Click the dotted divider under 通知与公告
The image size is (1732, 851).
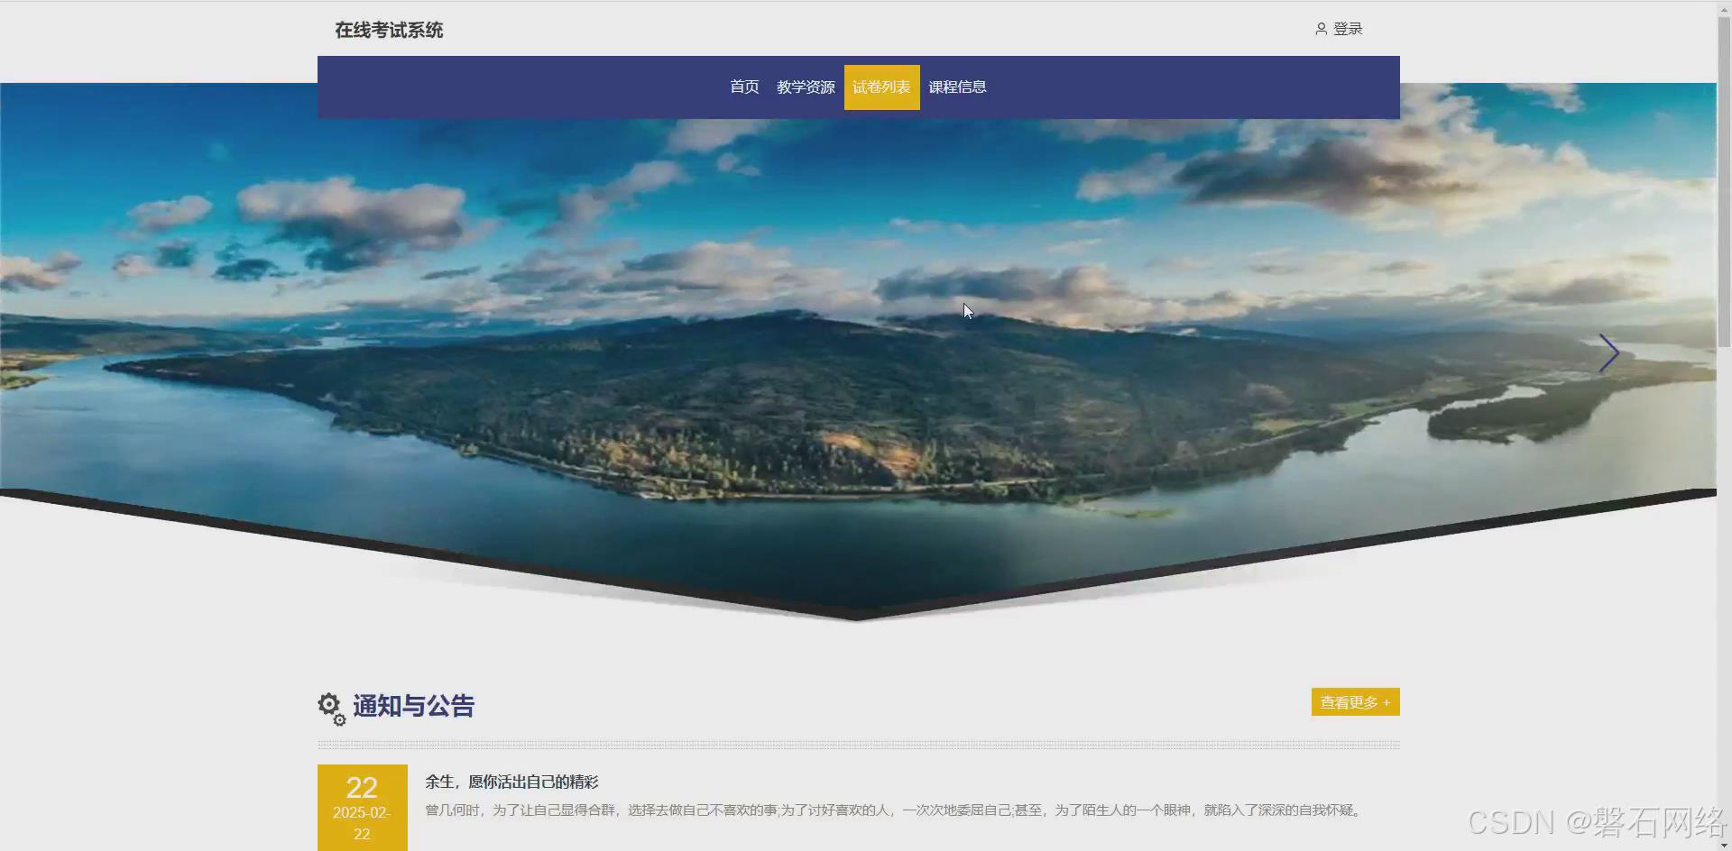pyautogui.click(x=857, y=744)
